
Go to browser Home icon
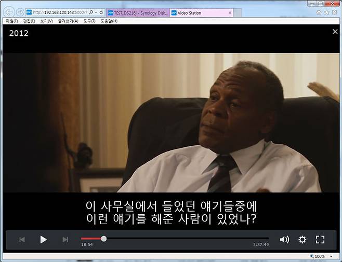(x=319, y=12)
